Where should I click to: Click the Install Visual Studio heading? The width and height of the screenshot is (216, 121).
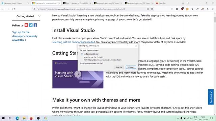[x=74, y=30]
